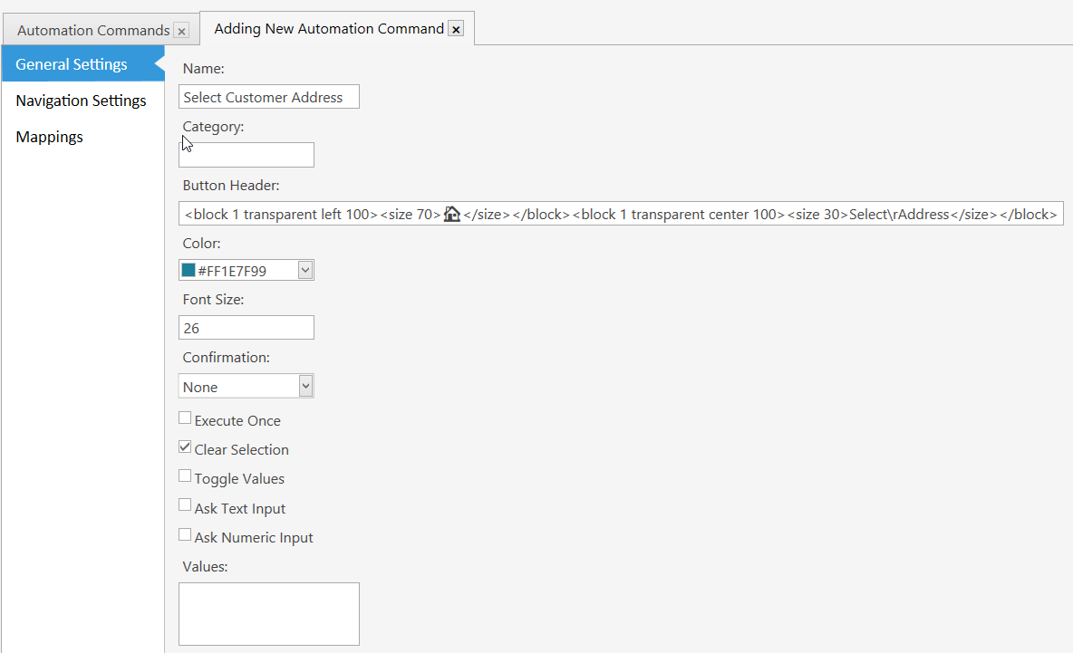Image resolution: width=1073 pixels, height=653 pixels.
Task: Enable the Execute Once checkbox
Action: click(185, 418)
